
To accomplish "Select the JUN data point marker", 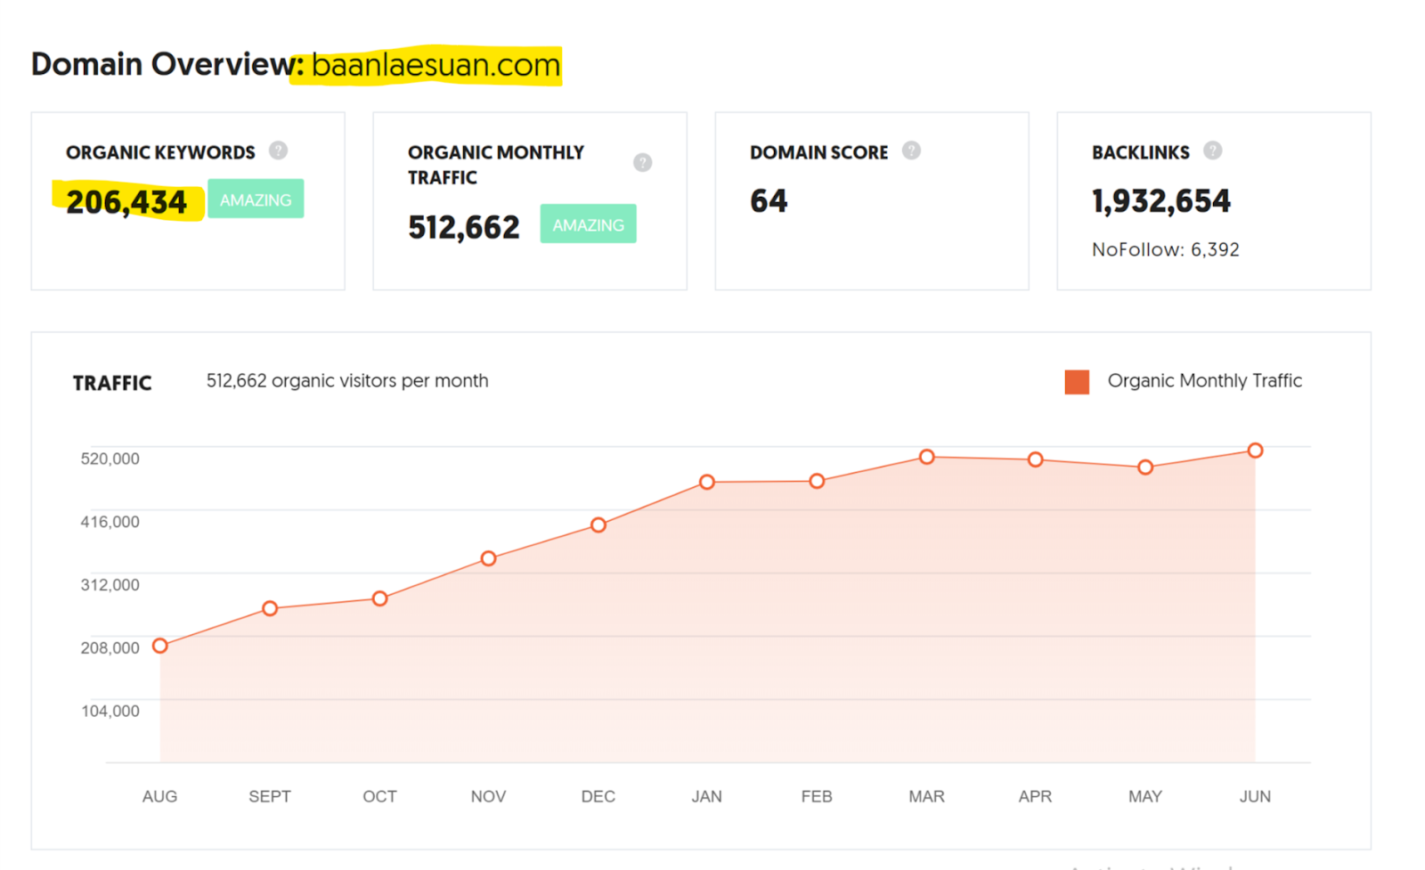I will click(1255, 451).
